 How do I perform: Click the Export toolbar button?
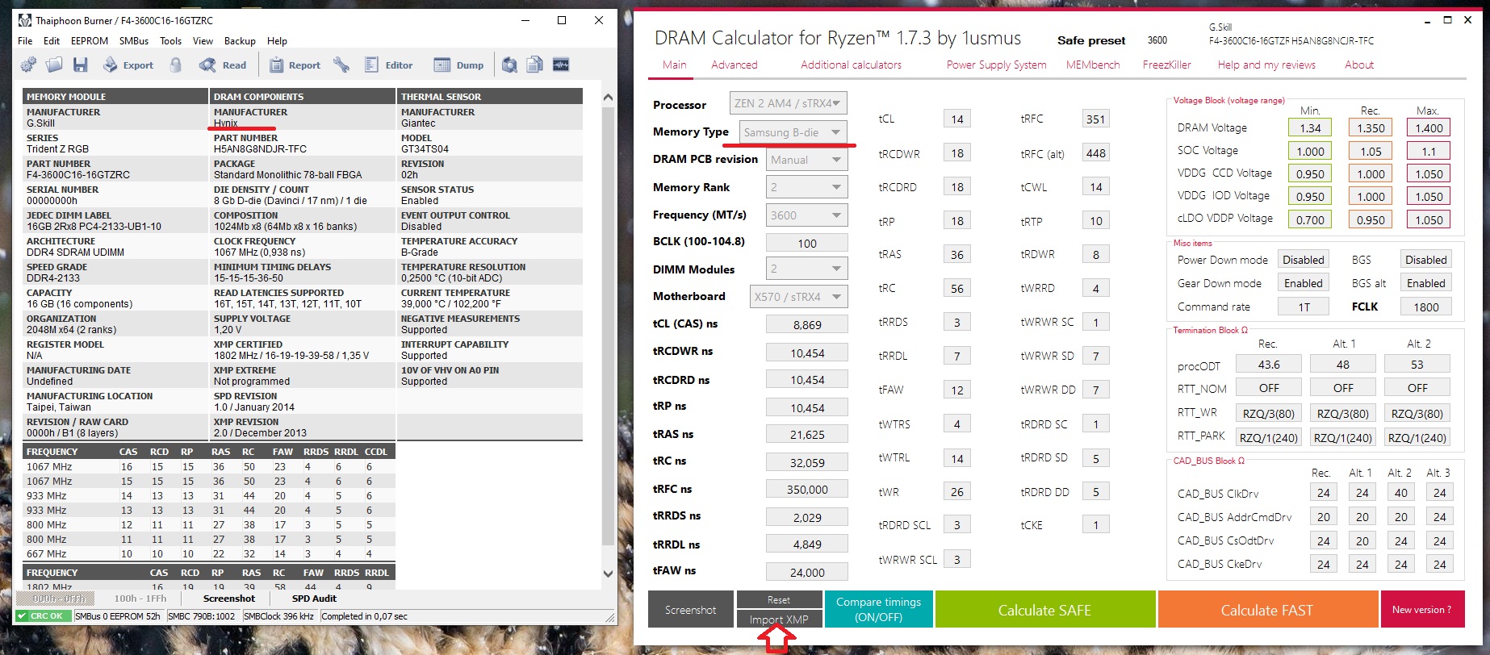tap(128, 65)
